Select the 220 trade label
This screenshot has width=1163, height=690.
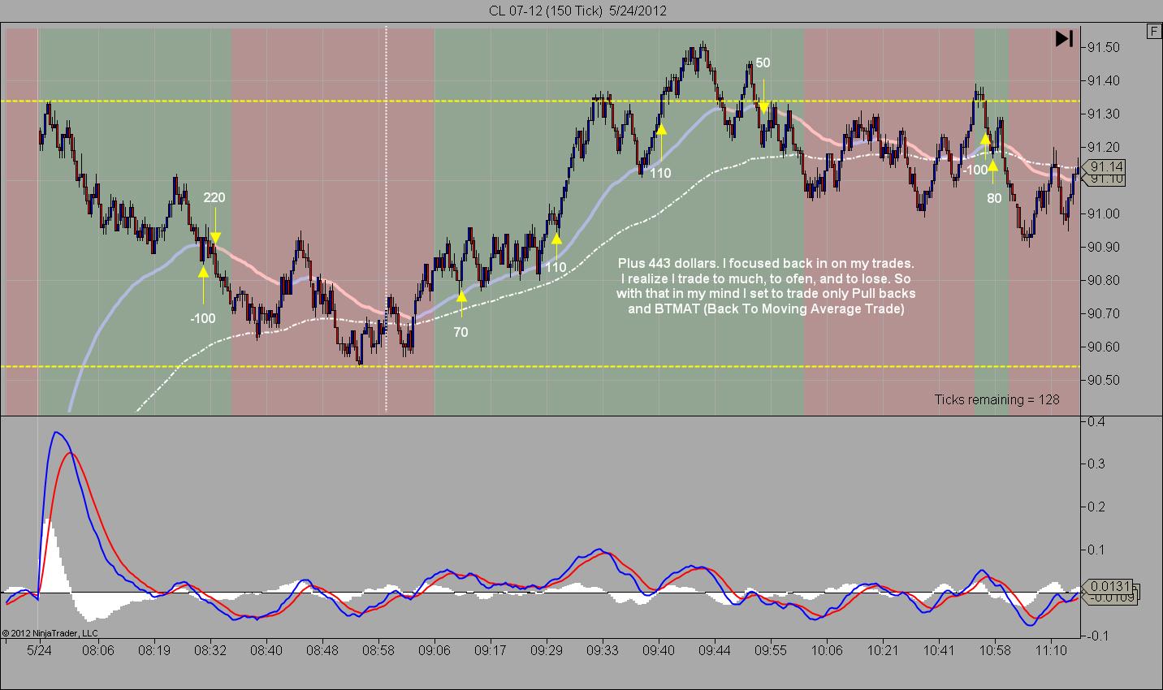click(214, 197)
